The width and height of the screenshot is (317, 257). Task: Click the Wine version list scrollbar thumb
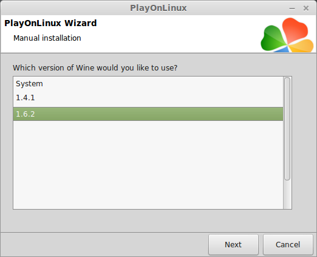287,129
